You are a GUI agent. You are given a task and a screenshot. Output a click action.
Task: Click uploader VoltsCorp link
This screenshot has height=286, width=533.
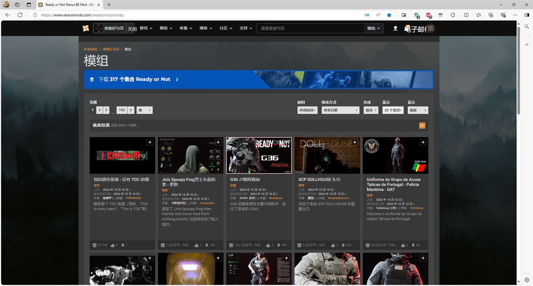click(417, 208)
